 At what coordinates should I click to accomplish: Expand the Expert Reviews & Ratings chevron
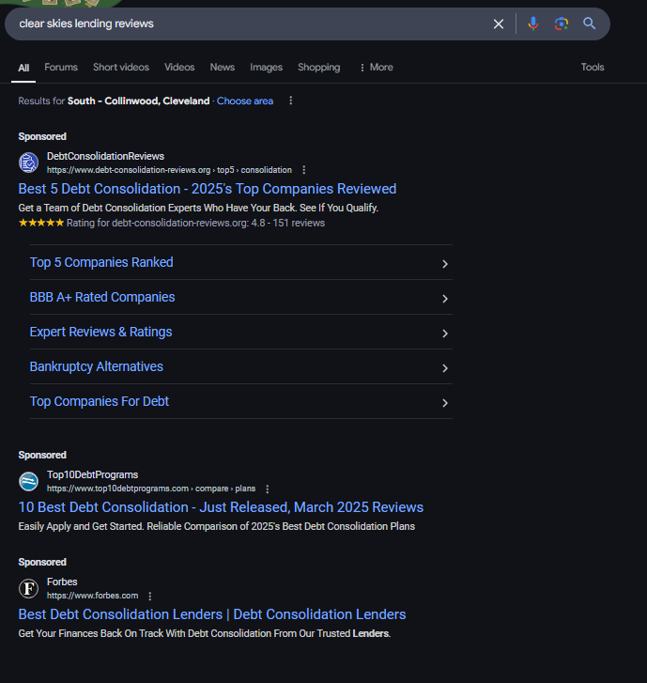coord(445,334)
